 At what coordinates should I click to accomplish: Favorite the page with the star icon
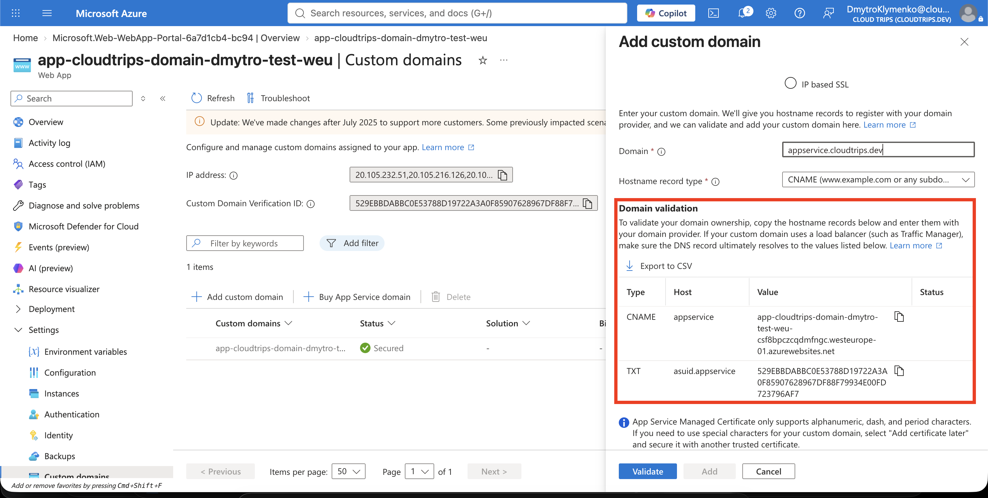(483, 60)
